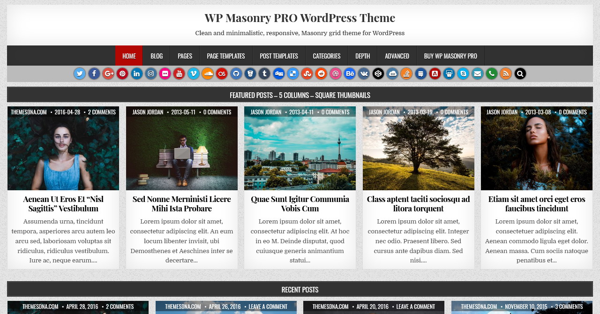Click JASON JORDAN author on the 2013-05-11 post
This screenshot has height=314, width=600.
[148, 112]
